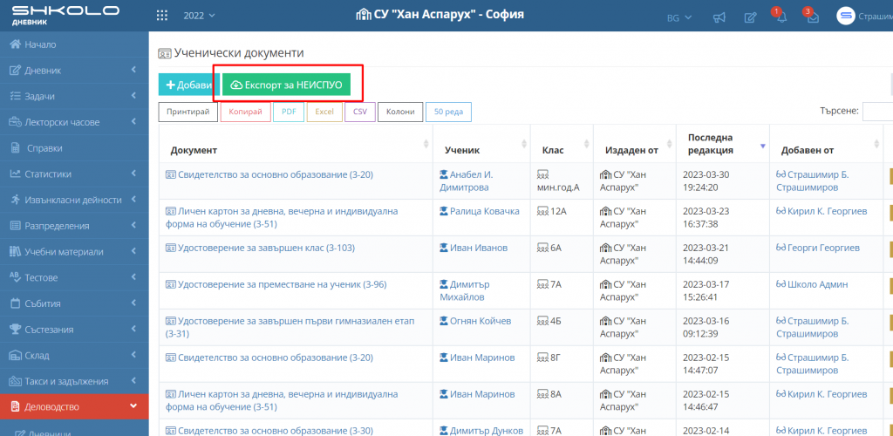The height and width of the screenshot is (436, 893).
Task: Open Удостоверение за завършен първи гимназиален етап
Action: (290, 327)
